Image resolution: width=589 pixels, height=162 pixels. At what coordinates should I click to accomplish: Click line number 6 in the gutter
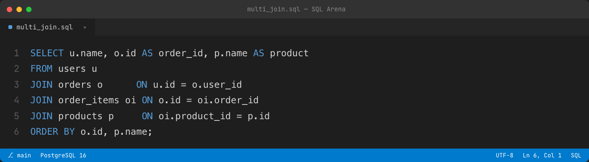16,132
